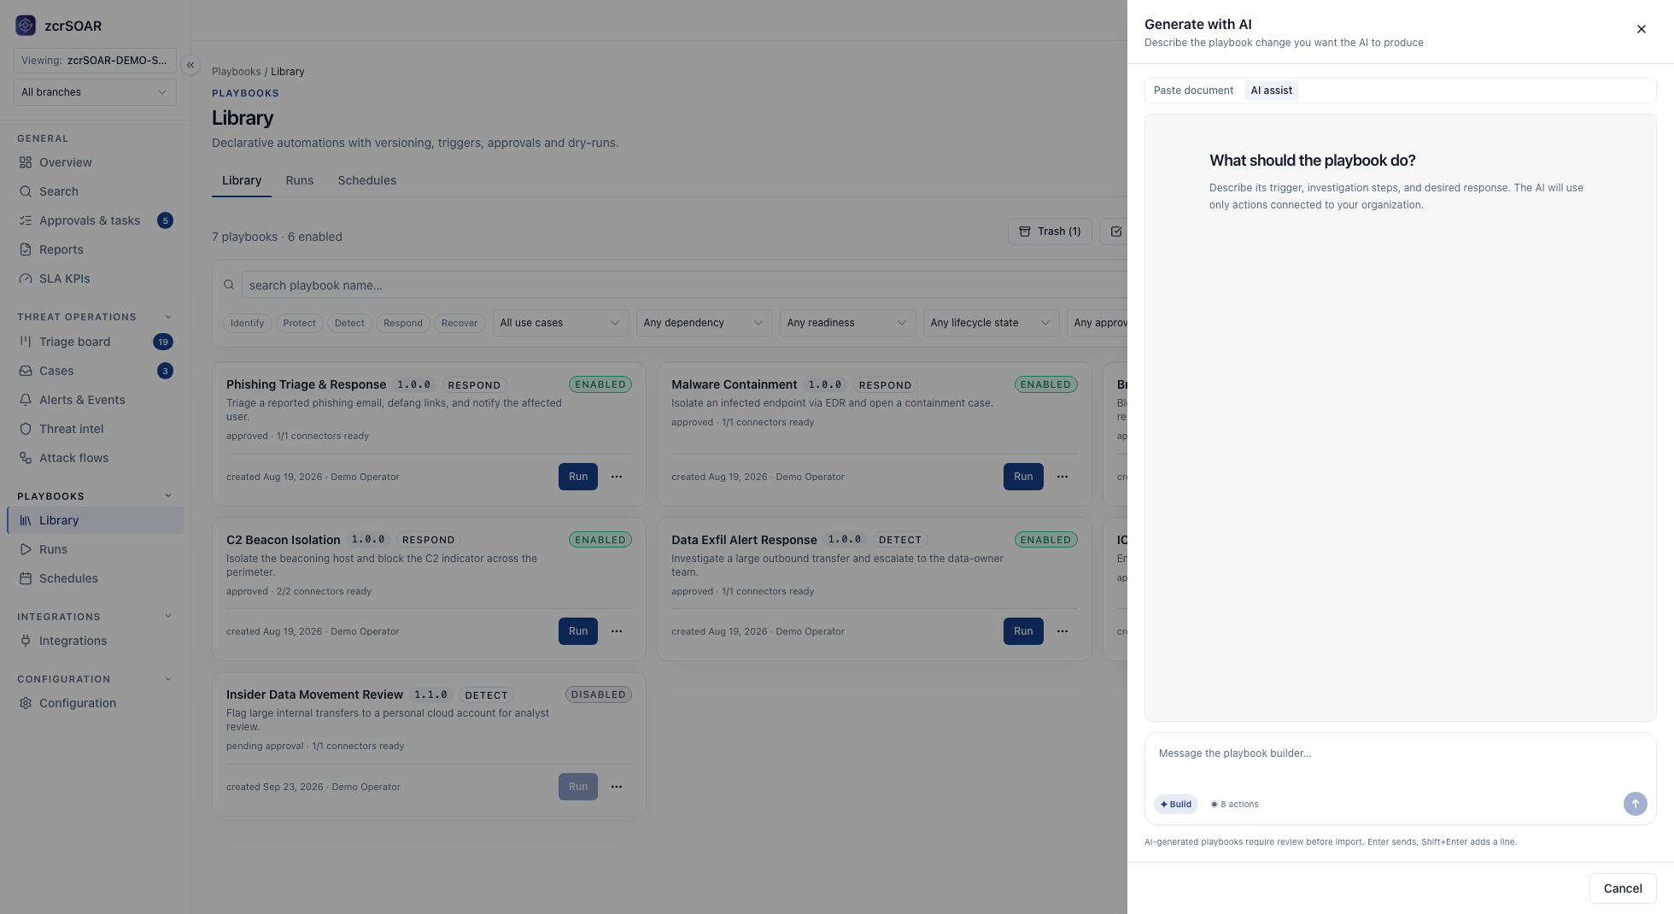Select the AI assist tab
Image resolution: width=1674 pixels, height=914 pixels.
pyautogui.click(x=1271, y=91)
